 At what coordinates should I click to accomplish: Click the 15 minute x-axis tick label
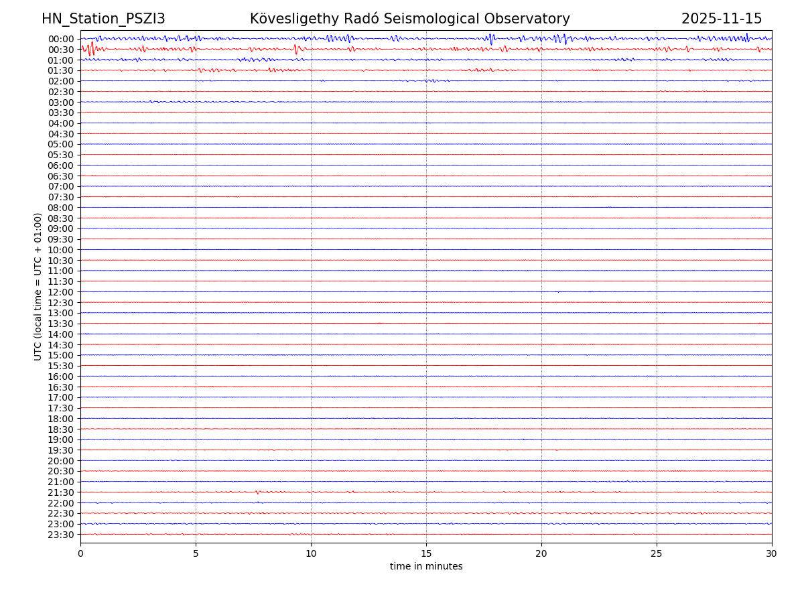(426, 554)
